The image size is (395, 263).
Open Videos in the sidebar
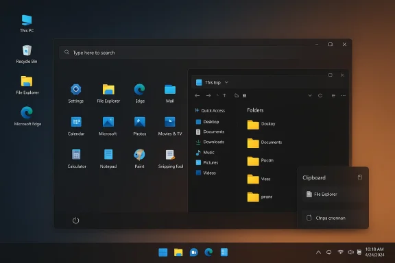[x=206, y=173]
